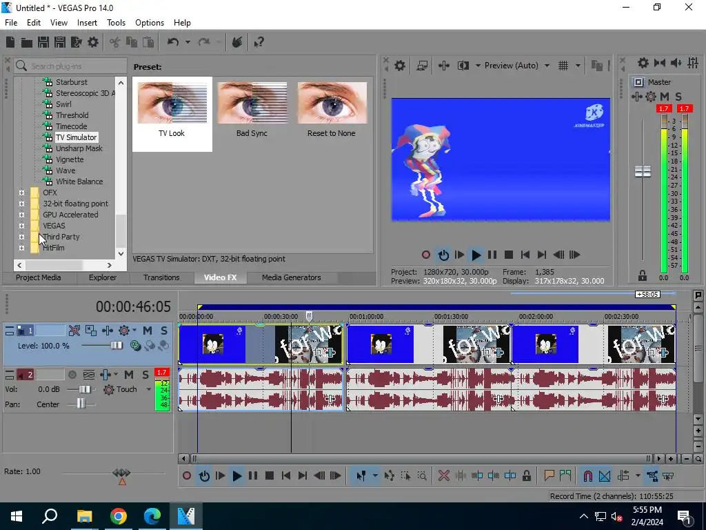Switch to the Transitions tab
706x530 pixels.
click(x=161, y=277)
